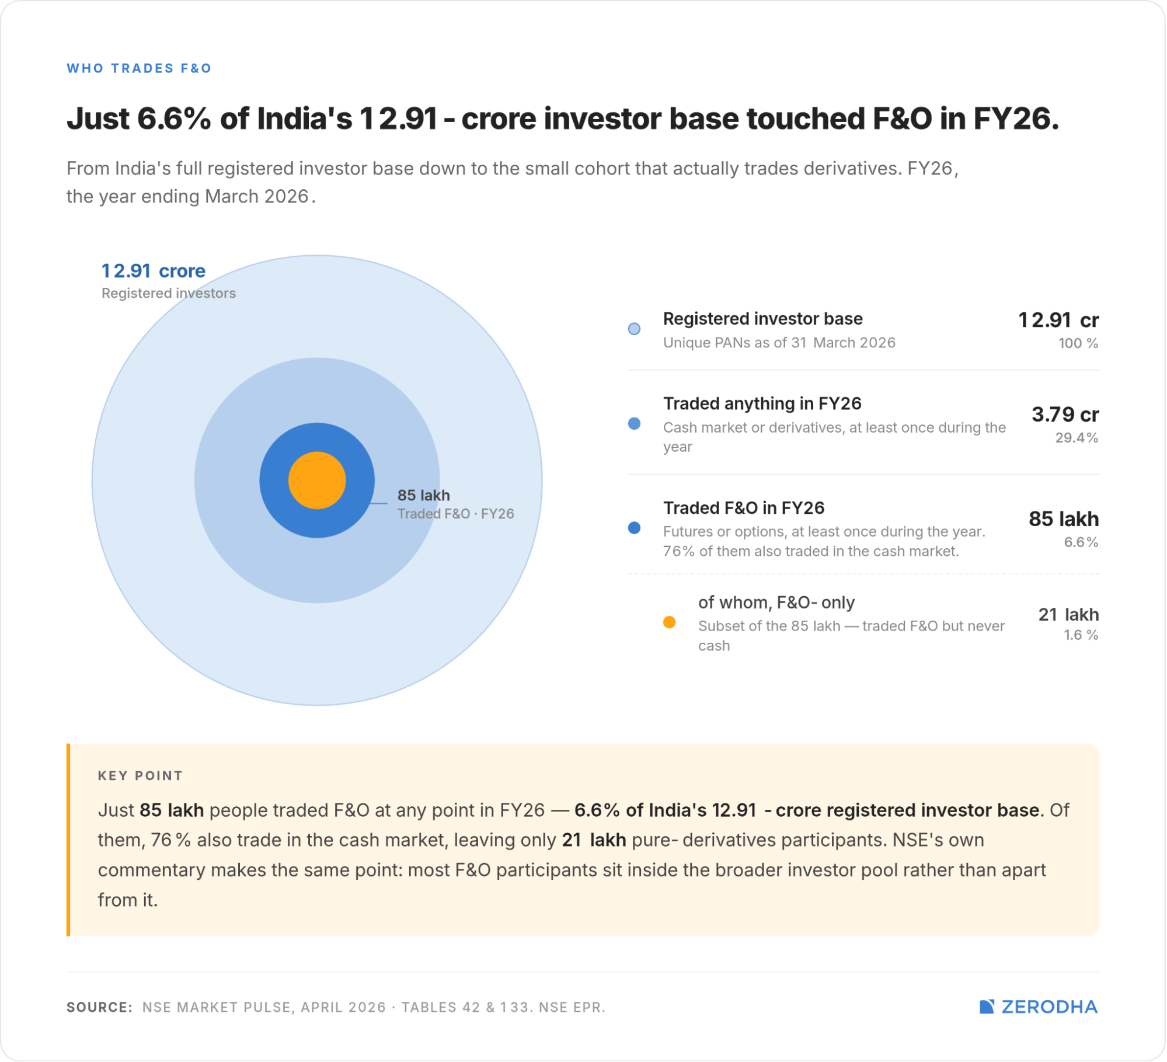This screenshot has width=1167, height=1062.
Task: Click the orange F&O-only legend dot
Action: [670, 622]
